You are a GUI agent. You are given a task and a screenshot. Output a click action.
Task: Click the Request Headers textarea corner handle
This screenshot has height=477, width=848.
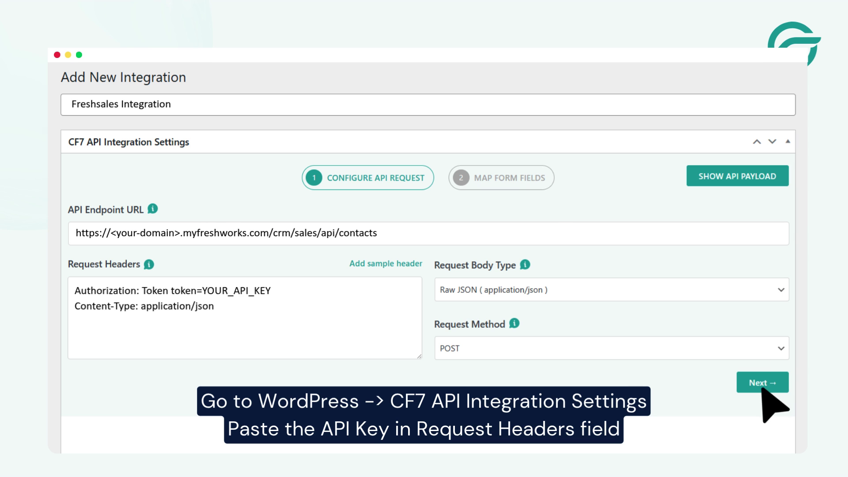(x=419, y=356)
